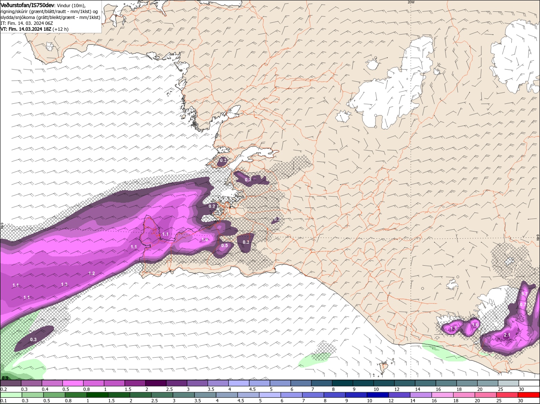The width and height of the screenshot is (540, 404).
Task: Click the lower scale pink swatch starting at 20
Action: point(485,395)
